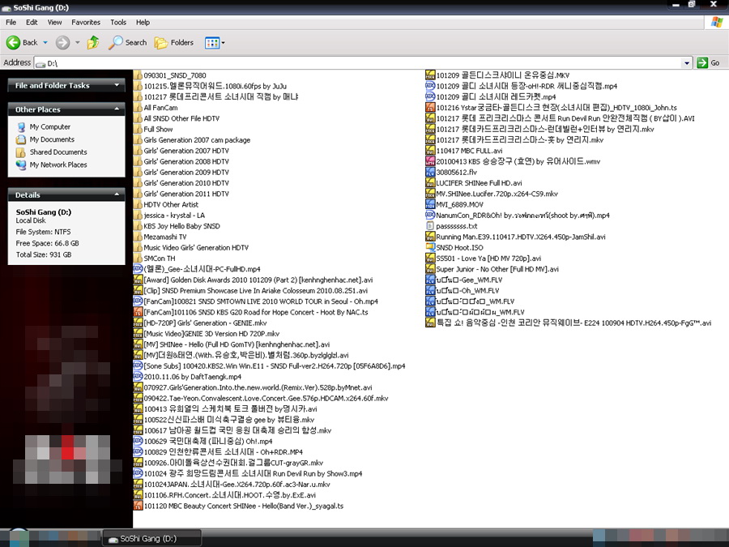The height and width of the screenshot is (547, 729).
Task: Select the SNSD Hoot.ISO disc image icon
Action: (x=430, y=247)
